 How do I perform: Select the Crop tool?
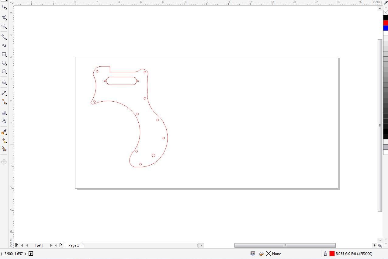click(4, 17)
